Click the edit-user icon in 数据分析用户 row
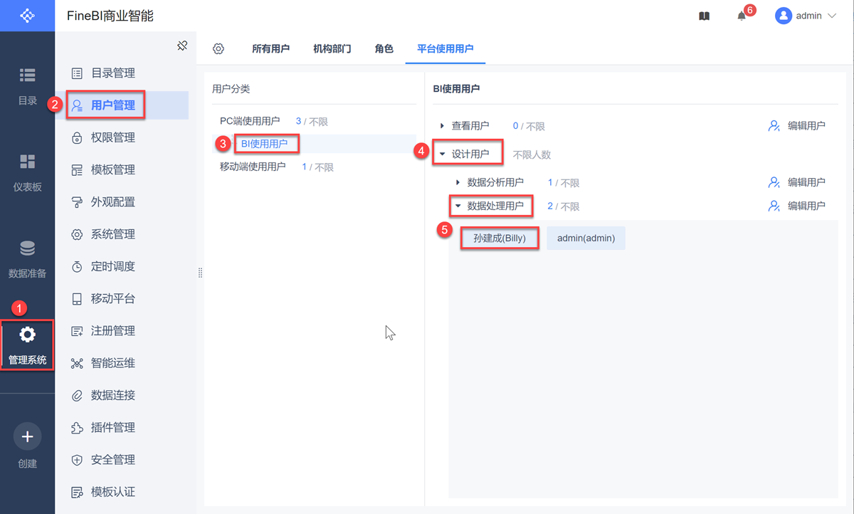 point(774,183)
